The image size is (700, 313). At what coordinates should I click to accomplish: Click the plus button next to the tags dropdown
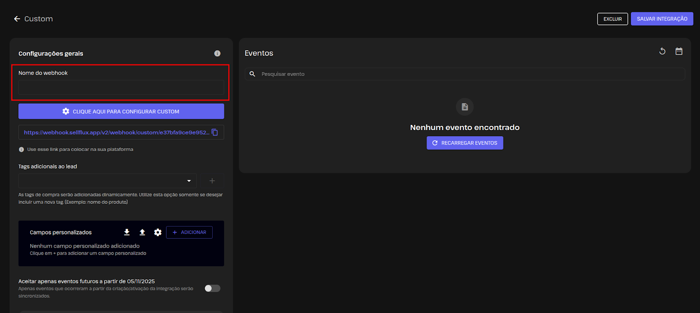(x=212, y=181)
